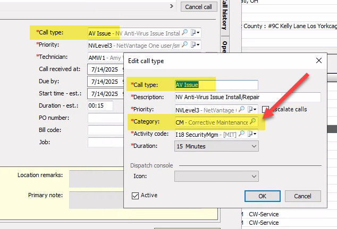Click main form Call type search magnifier
The height and width of the screenshot is (229, 337).
(x=185, y=33)
